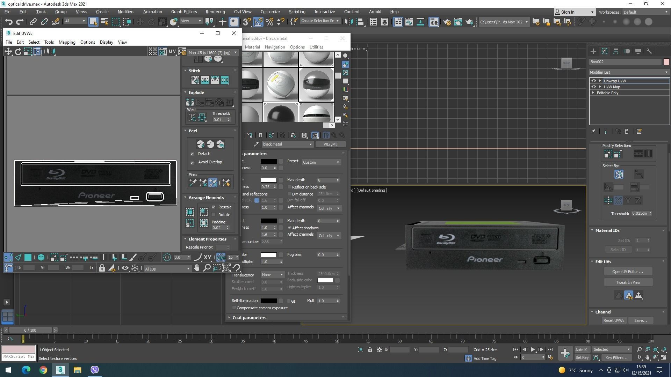Image resolution: width=671 pixels, height=377 pixels.
Task: Click the Play Animation button
Action: click(x=533, y=349)
